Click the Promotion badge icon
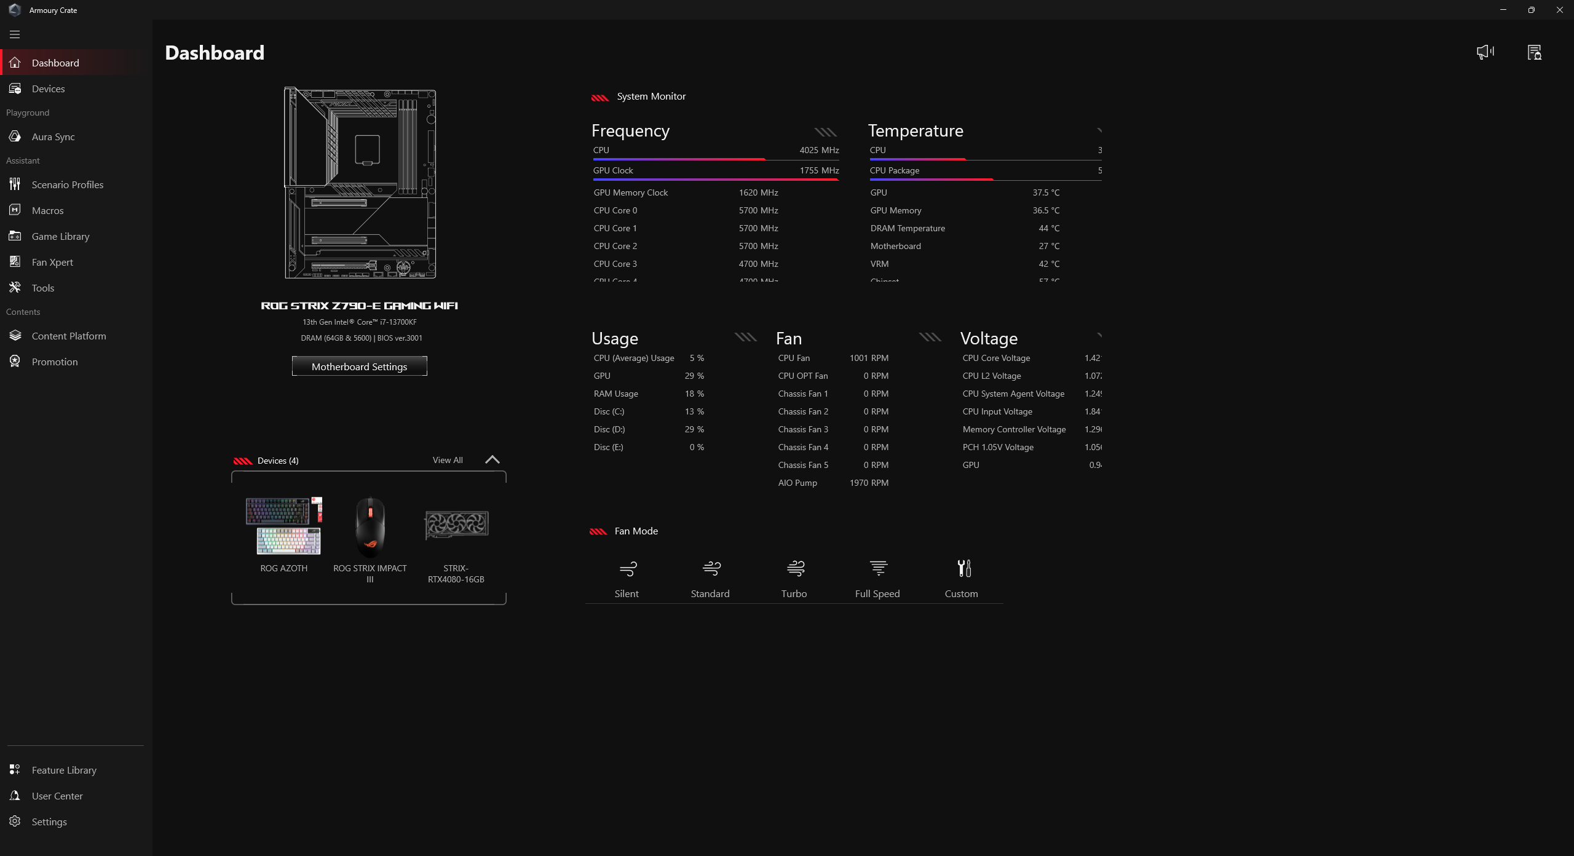The image size is (1574, 856). coord(15,362)
